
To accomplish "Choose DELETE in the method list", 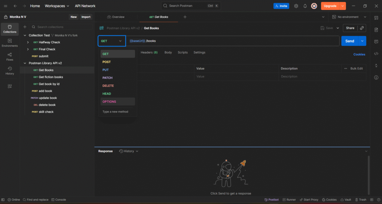I will [108, 86].
